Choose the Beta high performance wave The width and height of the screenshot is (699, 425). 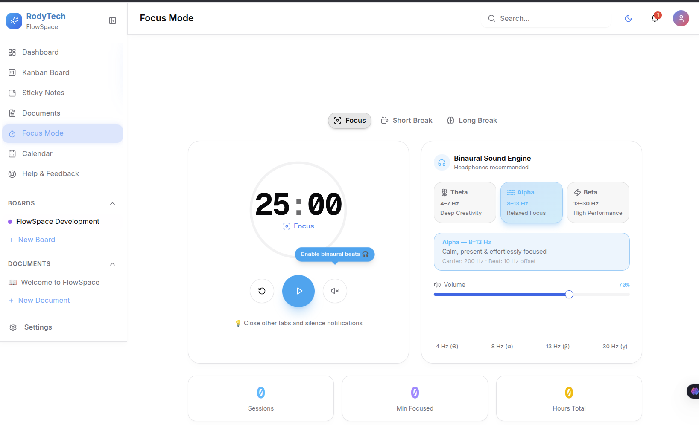coord(598,202)
